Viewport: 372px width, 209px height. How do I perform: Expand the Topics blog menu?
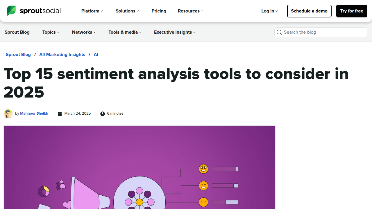tap(51, 32)
